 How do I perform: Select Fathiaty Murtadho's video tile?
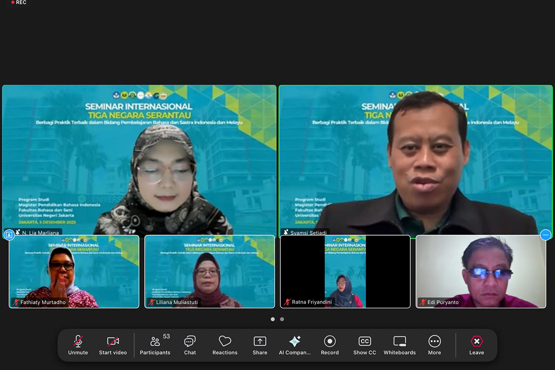coord(74,271)
